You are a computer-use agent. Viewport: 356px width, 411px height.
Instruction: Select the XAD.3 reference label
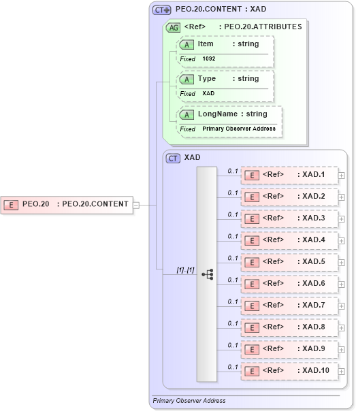(x=293, y=218)
